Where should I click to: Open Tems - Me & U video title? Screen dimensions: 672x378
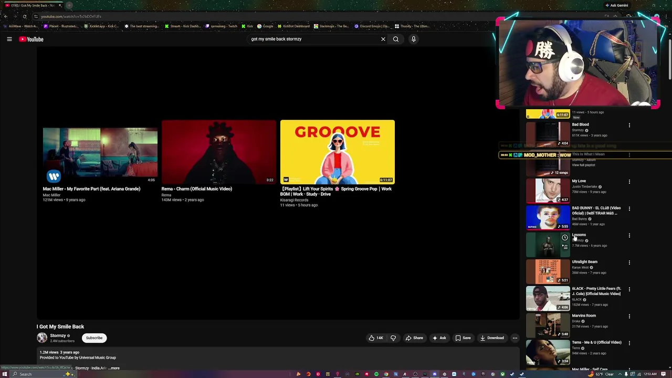pos(596,343)
